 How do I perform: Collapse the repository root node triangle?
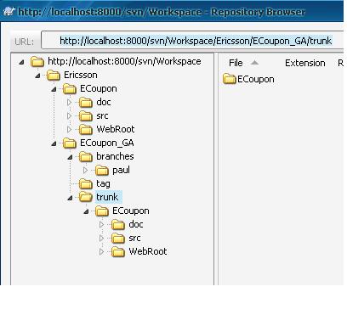point(21,62)
